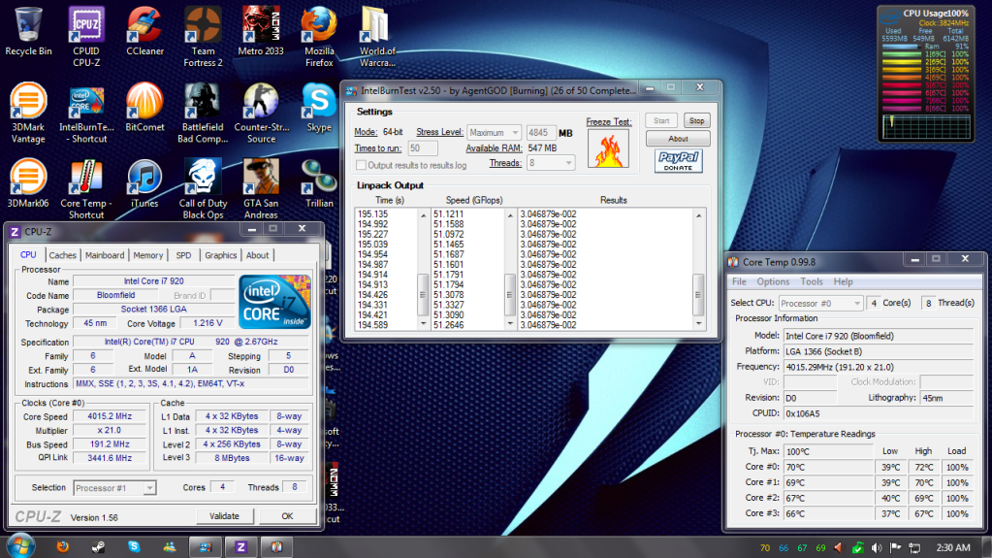Open the Threads dropdown in IntelBurnTest

click(x=551, y=163)
